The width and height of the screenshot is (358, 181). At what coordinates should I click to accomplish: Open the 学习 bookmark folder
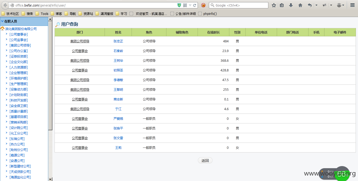coord(121,14)
